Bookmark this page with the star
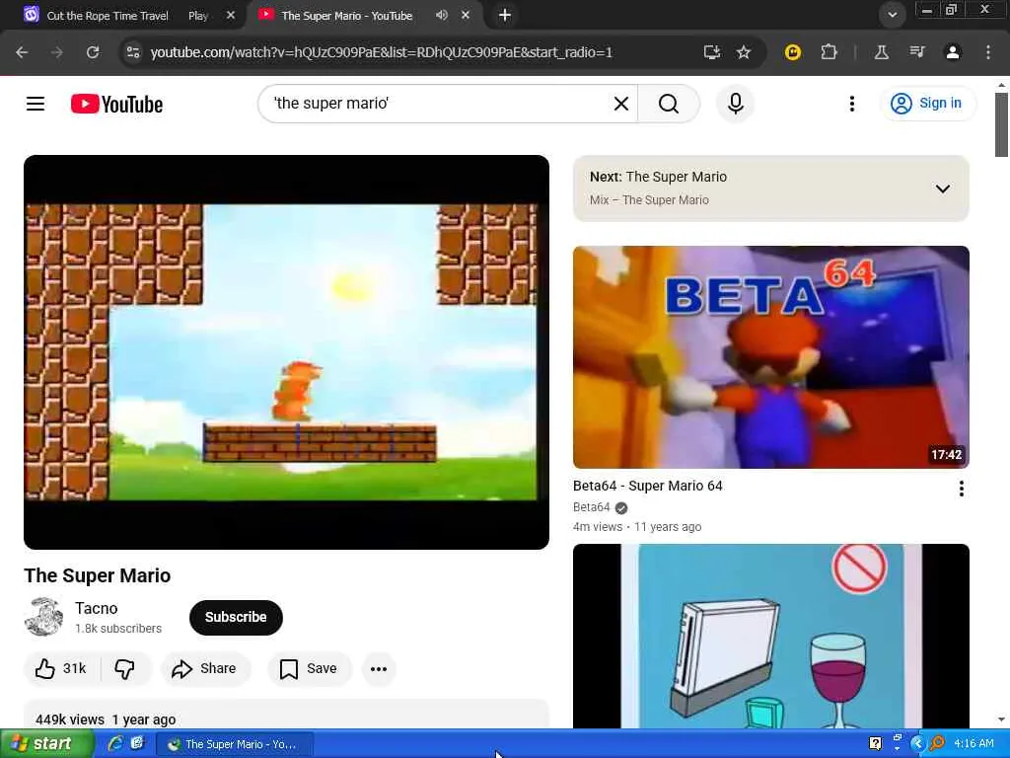 (744, 52)
